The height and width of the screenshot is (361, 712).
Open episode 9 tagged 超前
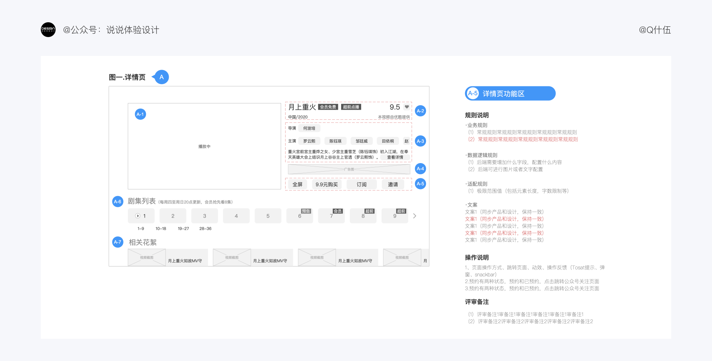click(x=395, y=216)
